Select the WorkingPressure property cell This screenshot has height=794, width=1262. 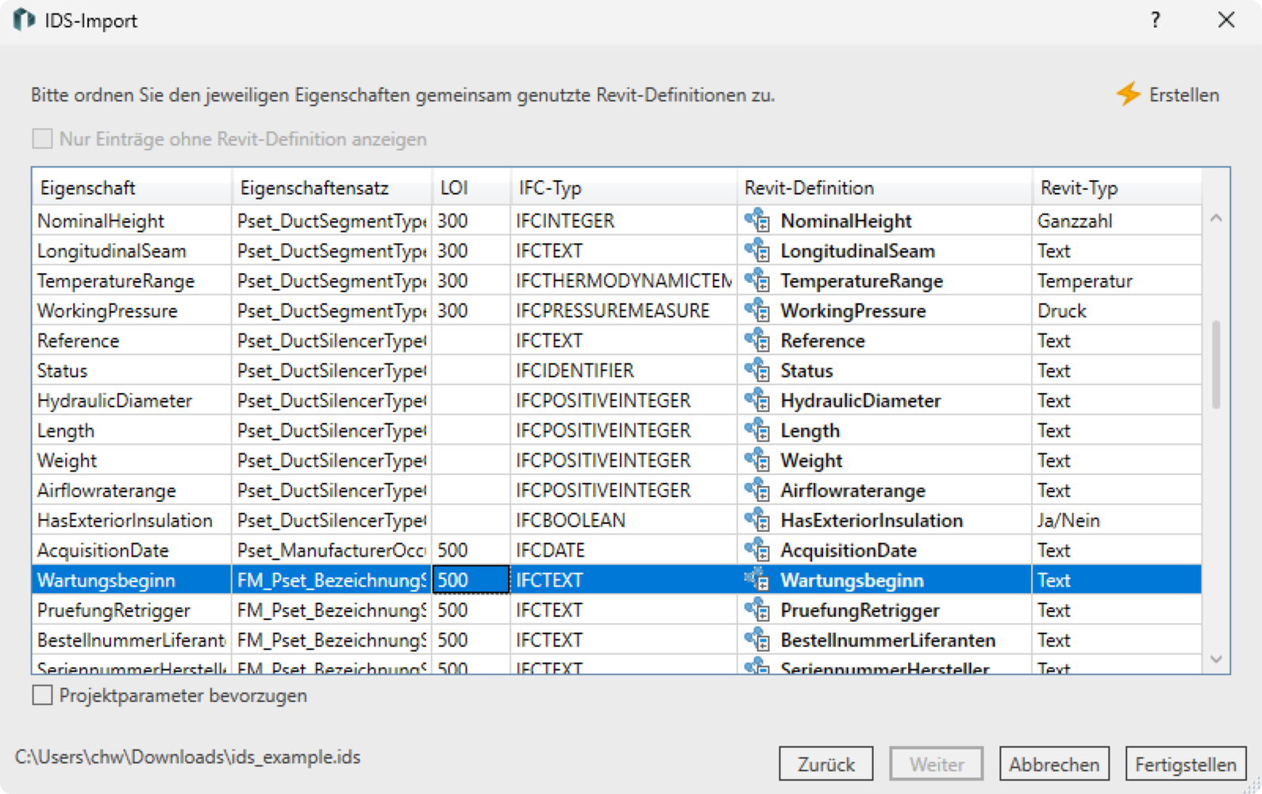132,310
